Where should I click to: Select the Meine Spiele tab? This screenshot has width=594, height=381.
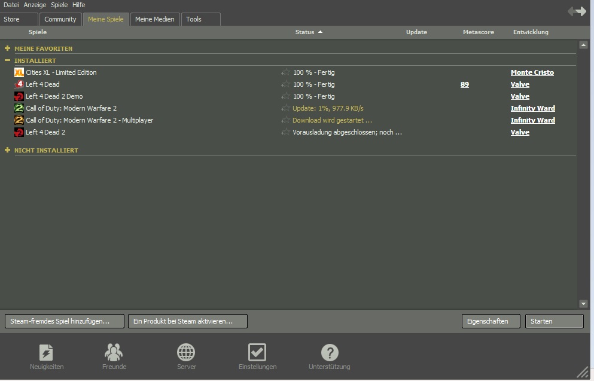[x=106, y=19]
